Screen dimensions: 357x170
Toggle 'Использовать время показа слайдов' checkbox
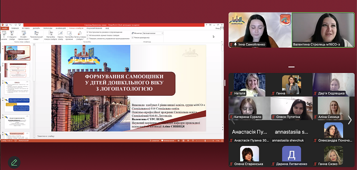[x=87, y=35]
